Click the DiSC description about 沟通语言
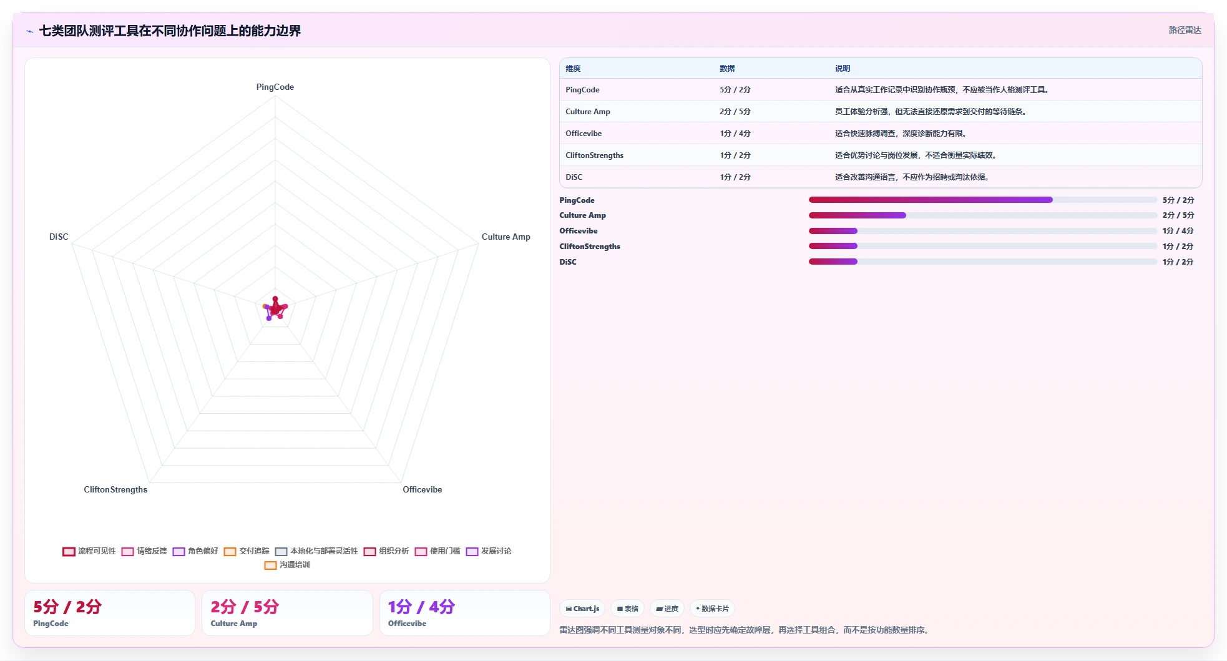 tap(913, 177)
